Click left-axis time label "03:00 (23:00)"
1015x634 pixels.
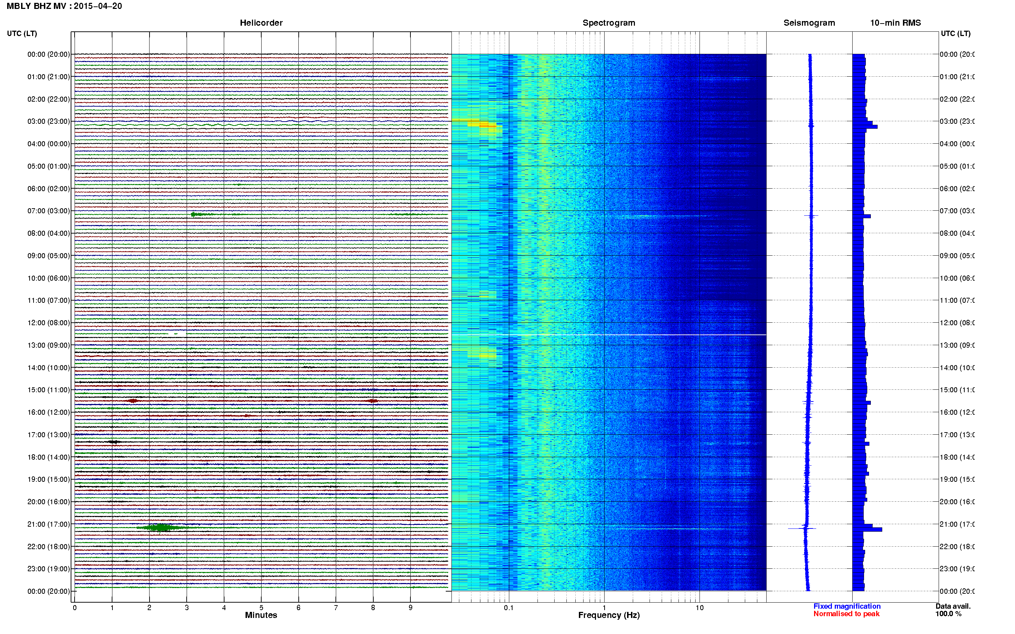point(49,121)
